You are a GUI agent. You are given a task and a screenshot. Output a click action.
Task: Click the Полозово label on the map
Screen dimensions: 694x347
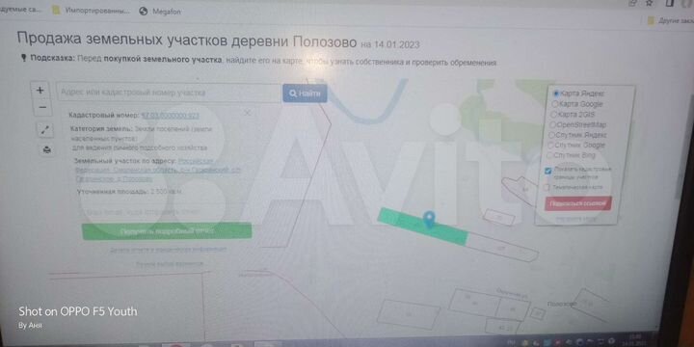pos(561,304)
